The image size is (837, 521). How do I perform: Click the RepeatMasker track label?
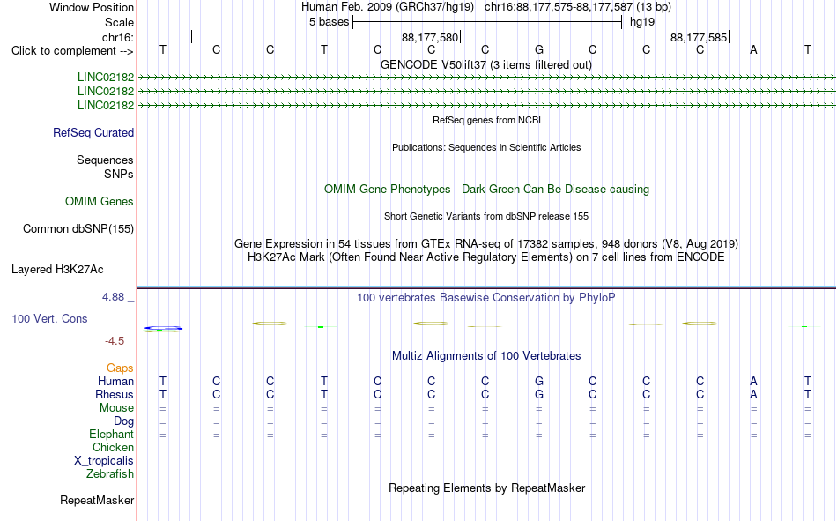(97, 500)
